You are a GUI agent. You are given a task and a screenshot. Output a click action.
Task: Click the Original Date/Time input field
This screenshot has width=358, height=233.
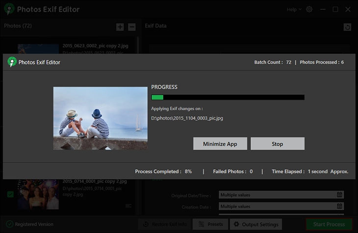pos(277,194)
